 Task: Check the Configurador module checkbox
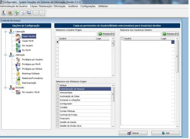tap(58, 104)
